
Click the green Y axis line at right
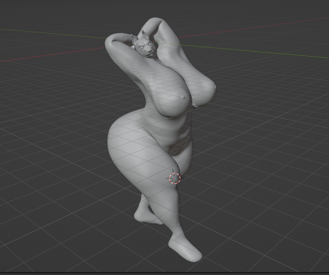point(275,53)
